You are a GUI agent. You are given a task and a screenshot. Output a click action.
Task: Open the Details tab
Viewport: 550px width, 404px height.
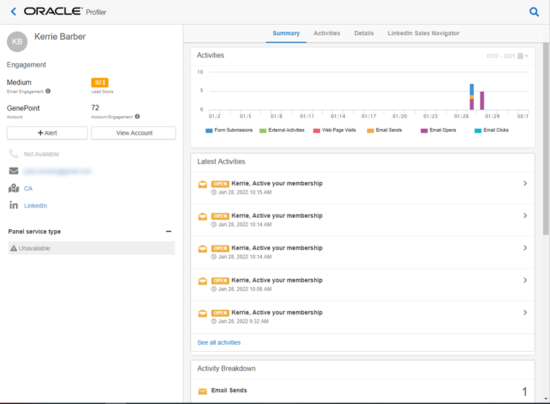364,33
